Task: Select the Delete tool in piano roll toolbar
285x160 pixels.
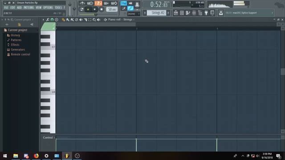Action: pyautogui.click(x=77, y=20)
